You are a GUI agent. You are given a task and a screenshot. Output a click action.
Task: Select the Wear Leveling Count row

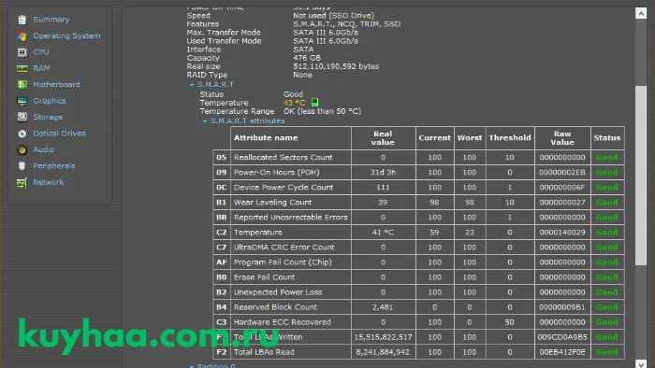418,202
